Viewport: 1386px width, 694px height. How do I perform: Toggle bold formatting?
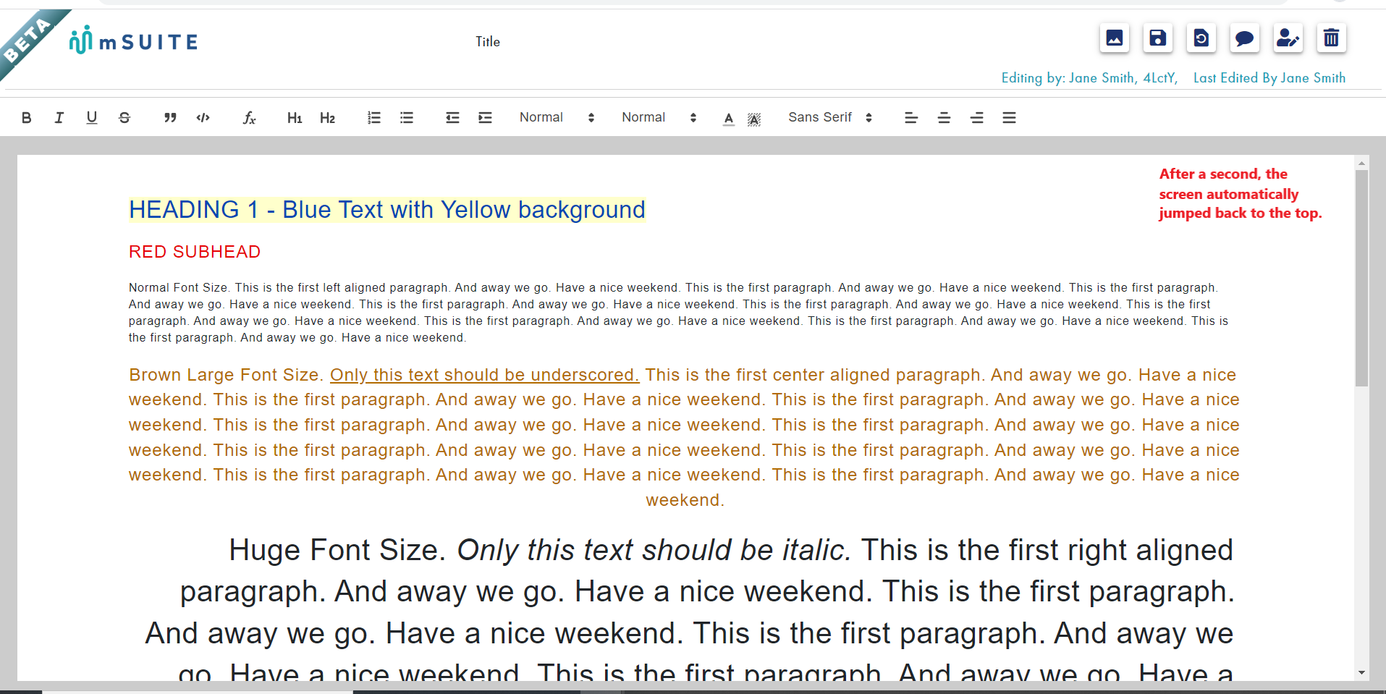point(27,117)
